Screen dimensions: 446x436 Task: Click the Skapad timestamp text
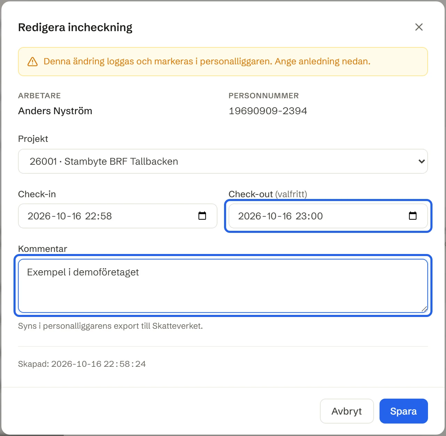[82, 364]
